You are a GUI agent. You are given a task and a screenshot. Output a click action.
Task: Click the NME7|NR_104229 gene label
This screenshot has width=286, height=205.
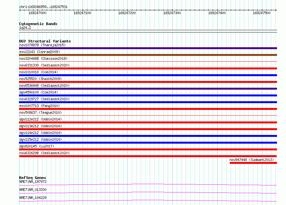pyautogui.click(x=33, y=198)
